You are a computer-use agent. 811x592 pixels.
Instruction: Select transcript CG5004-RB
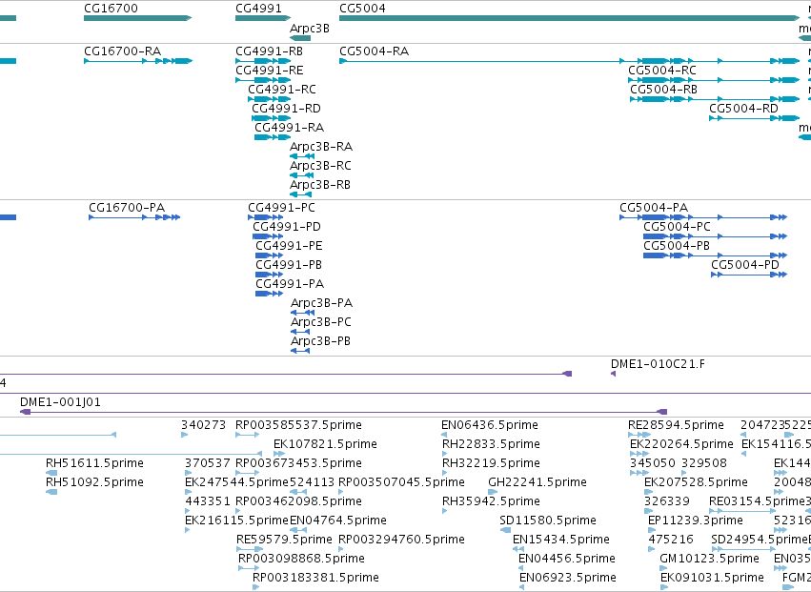pyautogui.click(x=663, y=90)
